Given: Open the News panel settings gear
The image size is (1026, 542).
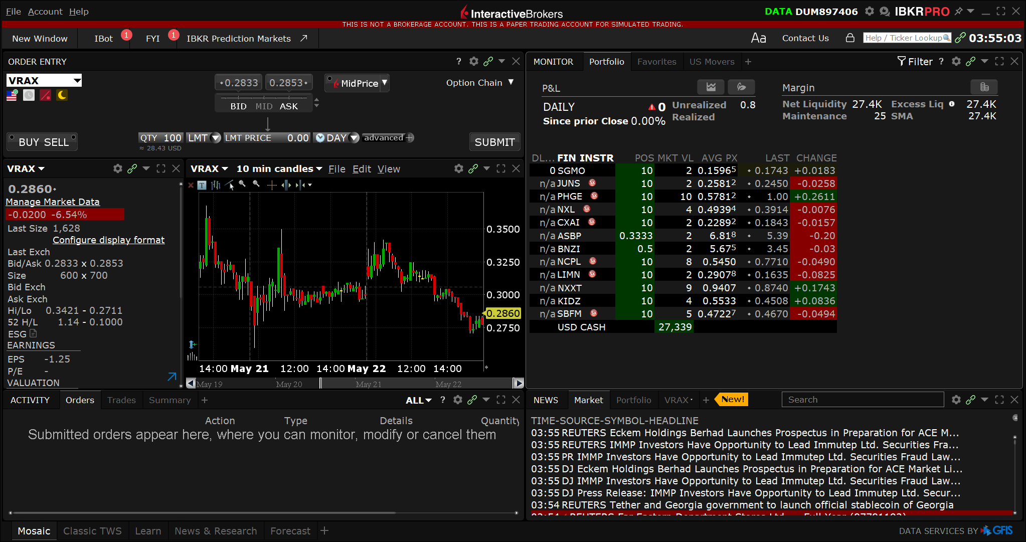Looking at the screenshot, I should pos(956,400).
